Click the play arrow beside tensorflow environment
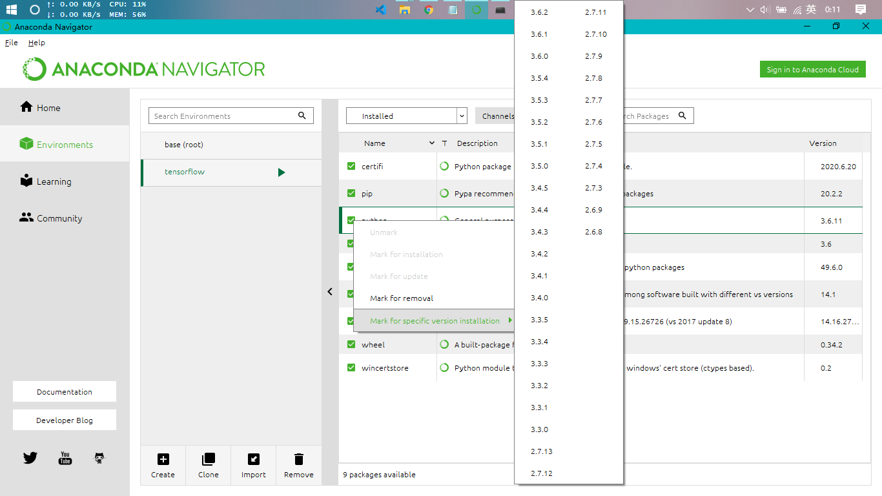882x496 pixels. click(282, 172)
